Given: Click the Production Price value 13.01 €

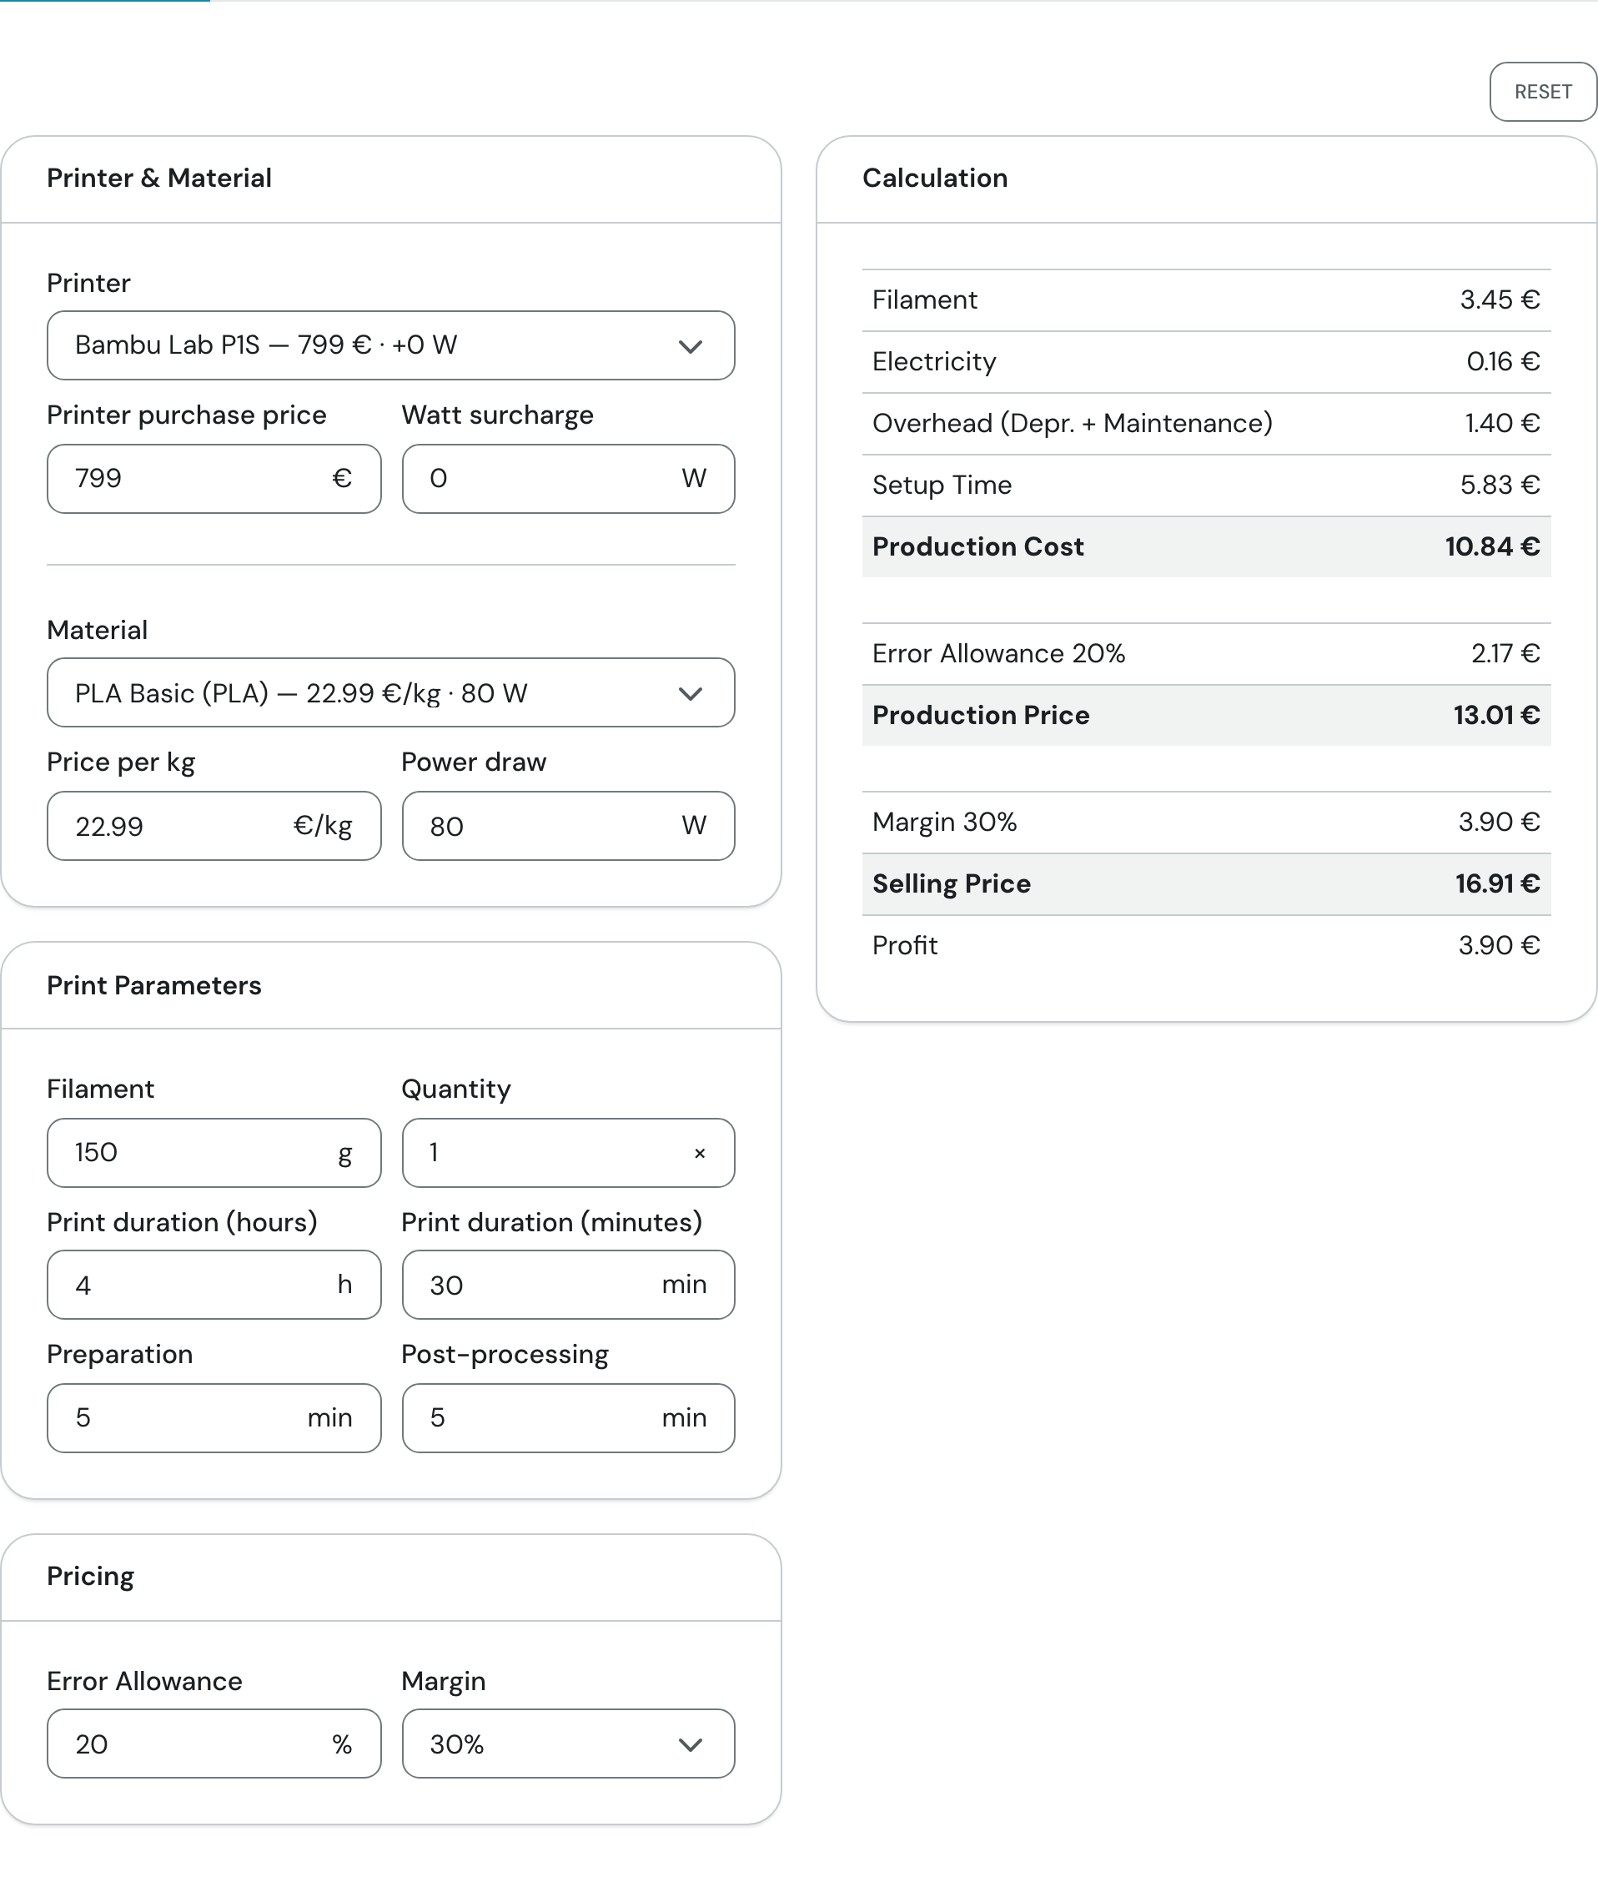Looking at the screenshot, I should pos(1496,715).
